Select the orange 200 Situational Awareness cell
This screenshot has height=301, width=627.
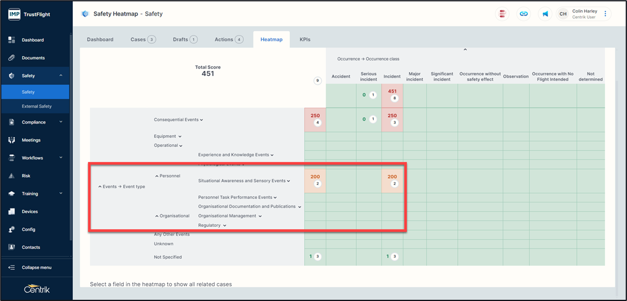pyautogui.click(x=315, y=180)
